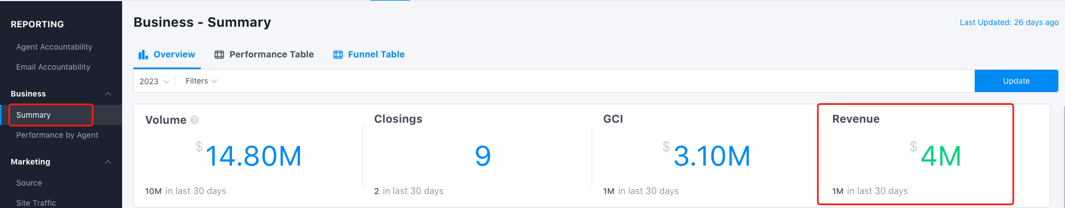Click the Volume help question mark icon
Image resolution: width=1065 pixels, height=208 pixels.
[x=195, y=120]
